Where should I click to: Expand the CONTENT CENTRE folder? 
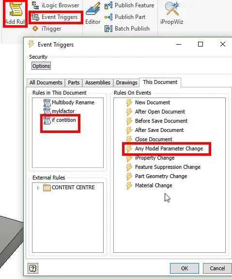coord(38,188)
